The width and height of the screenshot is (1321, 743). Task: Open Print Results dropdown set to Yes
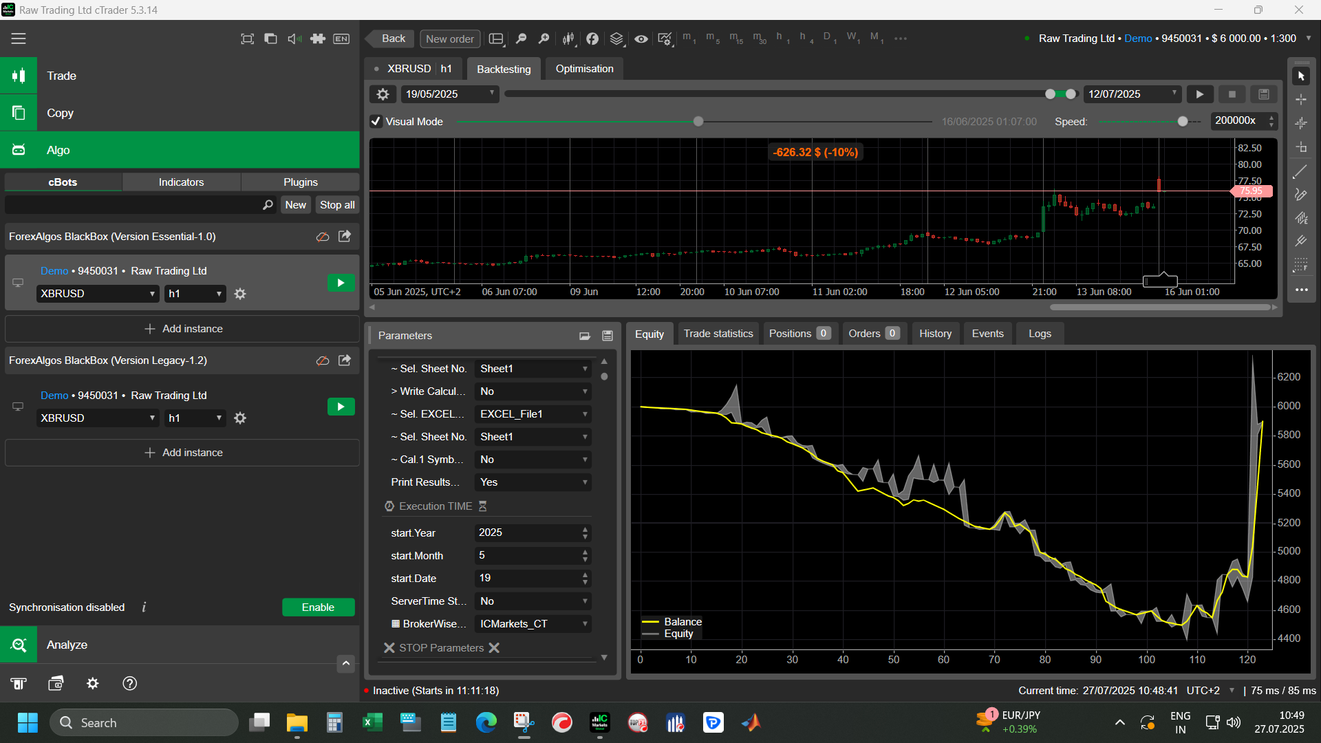(x=533, y=482)
